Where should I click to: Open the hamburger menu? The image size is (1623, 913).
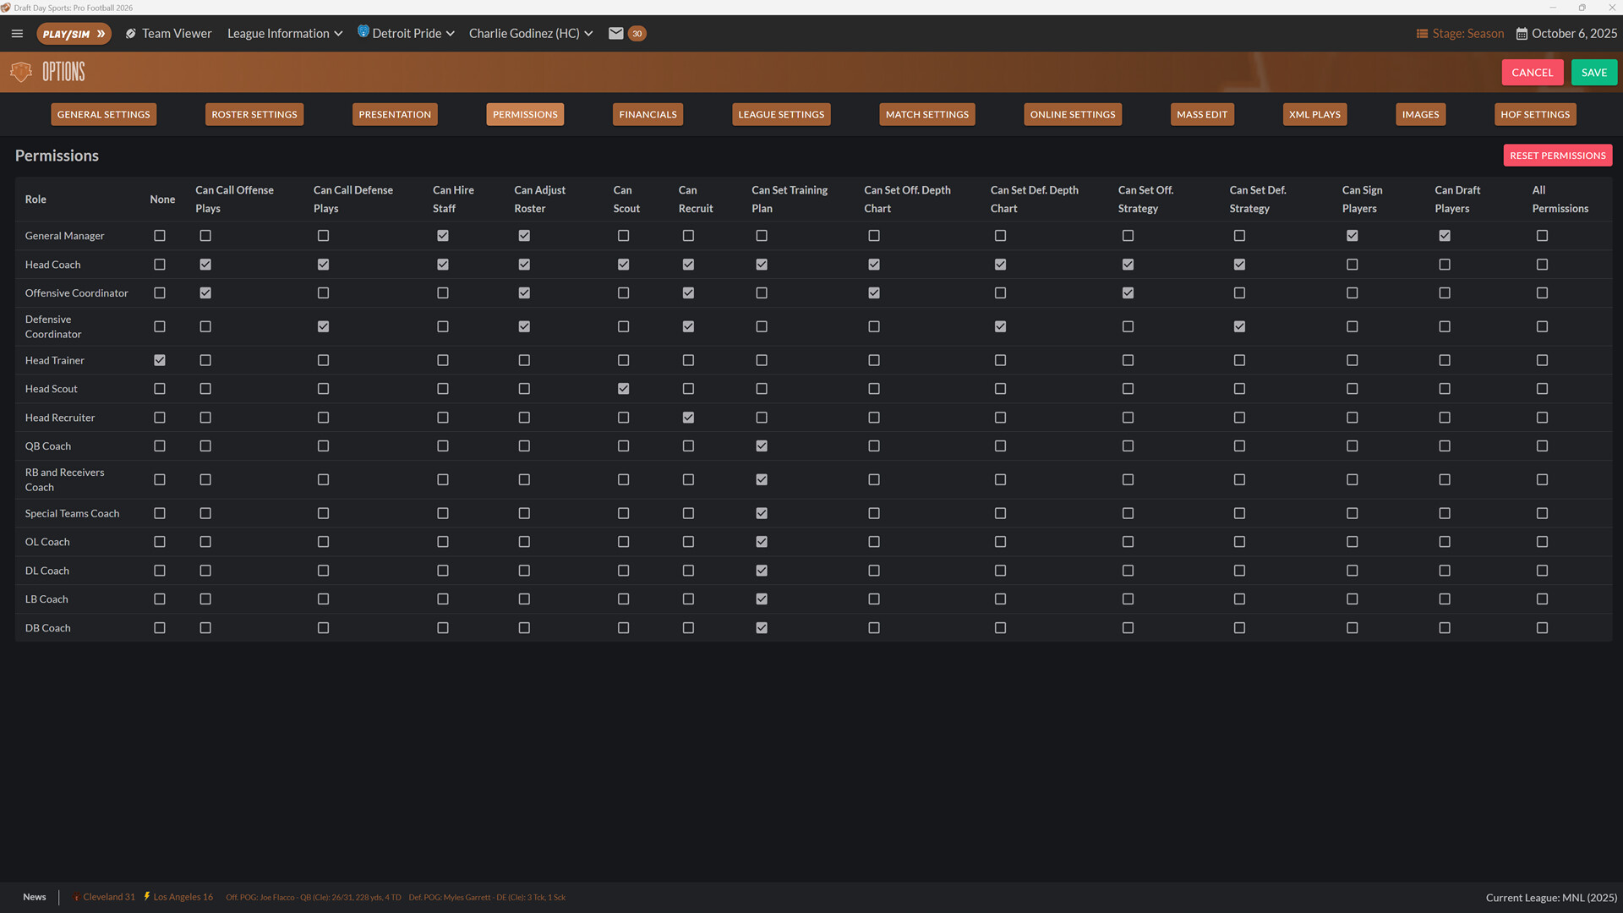tap(17, 34)
